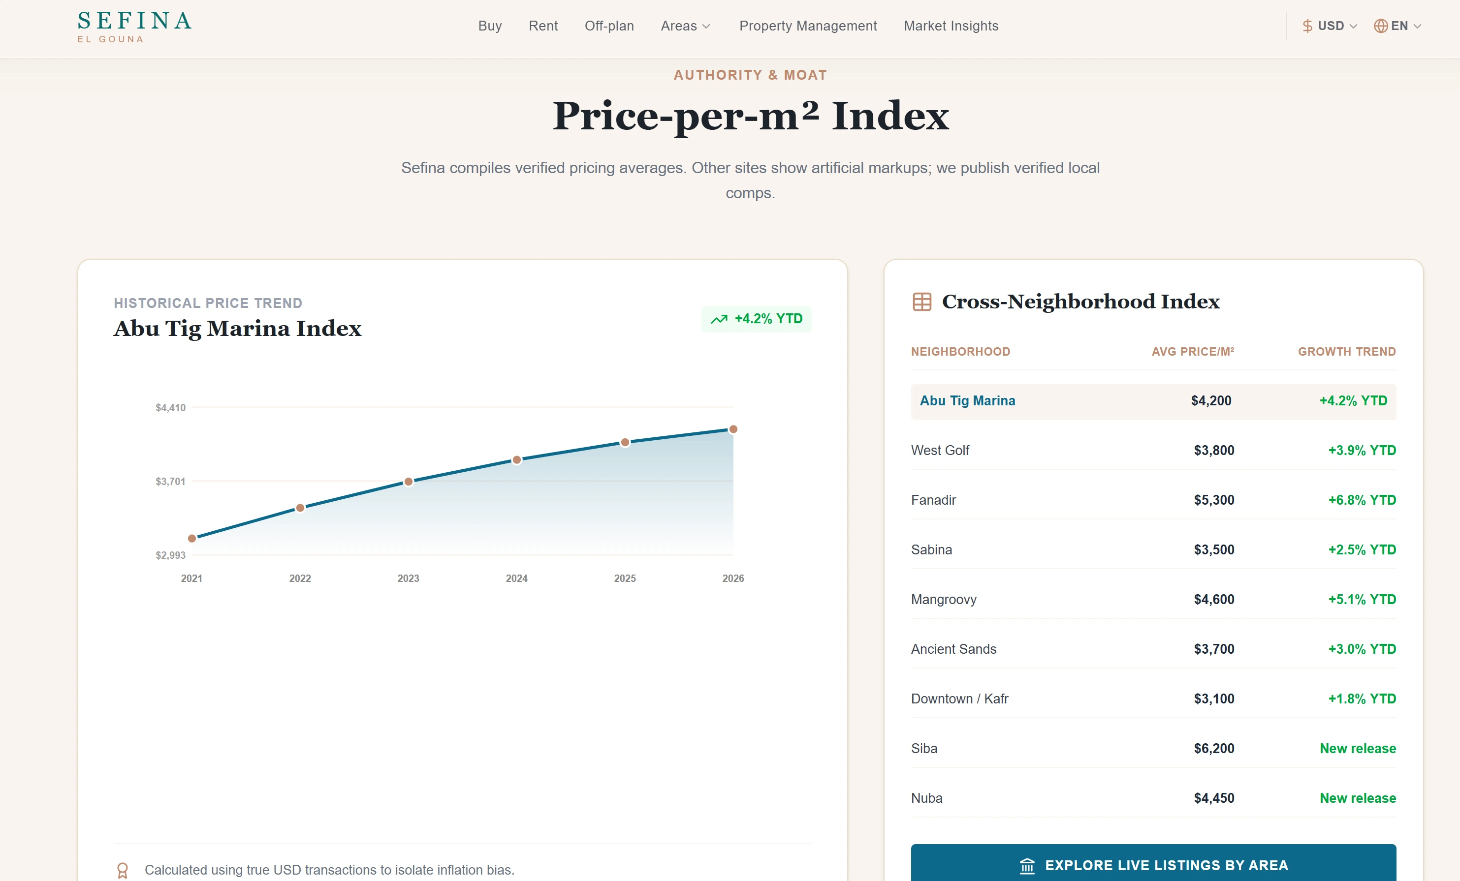
Task: Click the 2023 data point on the trend line
Action: [408, 482]
